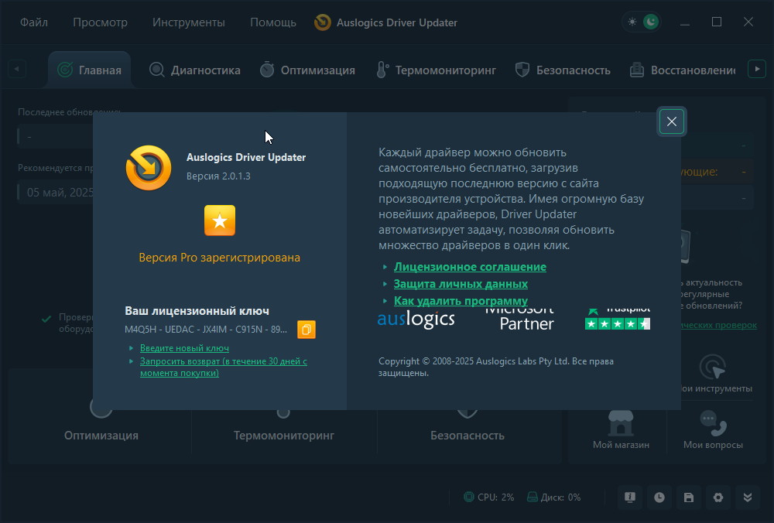Open the Помощь menu
Viewport: 774px width, 523px height.
click(273, 22)
